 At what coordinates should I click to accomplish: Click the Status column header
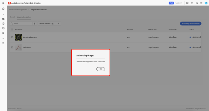192,29
